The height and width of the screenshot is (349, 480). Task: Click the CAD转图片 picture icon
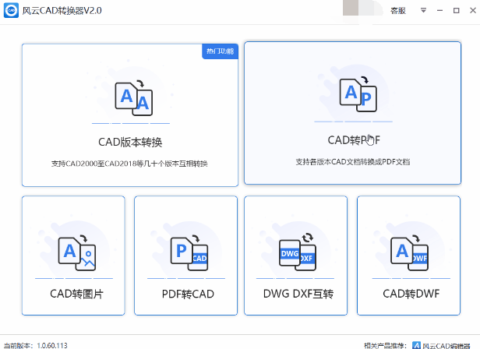pos(77,252)
